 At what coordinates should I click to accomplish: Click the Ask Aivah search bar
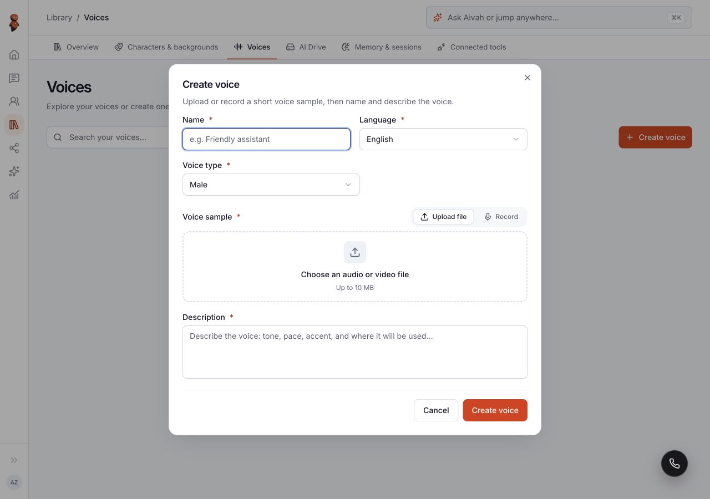coord(559,18)
